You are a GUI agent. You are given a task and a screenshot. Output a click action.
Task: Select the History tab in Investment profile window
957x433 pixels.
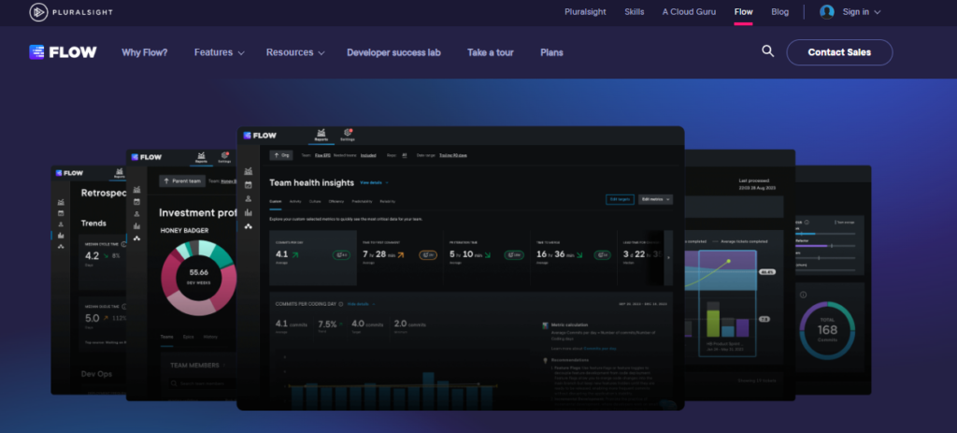(210, 337)
